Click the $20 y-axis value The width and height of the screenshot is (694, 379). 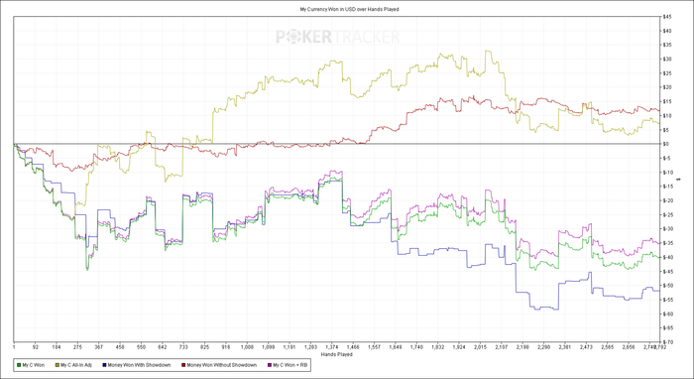coord(666,87)
